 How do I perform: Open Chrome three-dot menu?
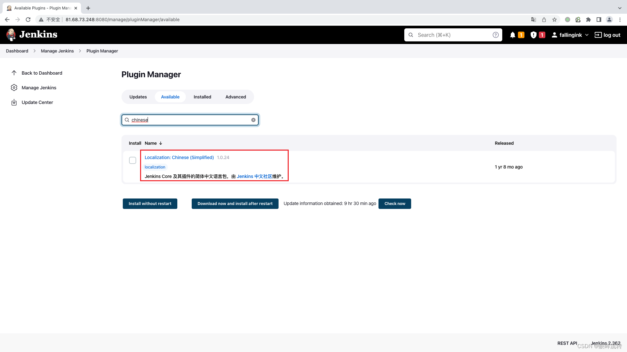[x=620, y=20]
